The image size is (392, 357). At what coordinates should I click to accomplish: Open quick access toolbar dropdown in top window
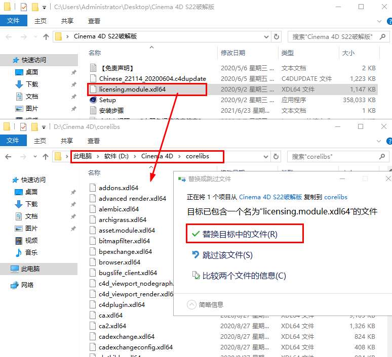coord(44,8)
